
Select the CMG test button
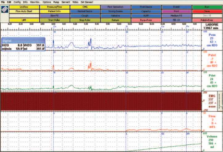(85, 7)
